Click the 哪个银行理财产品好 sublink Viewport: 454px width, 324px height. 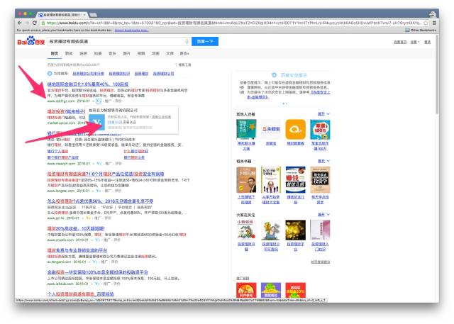[x=63, y=157]
